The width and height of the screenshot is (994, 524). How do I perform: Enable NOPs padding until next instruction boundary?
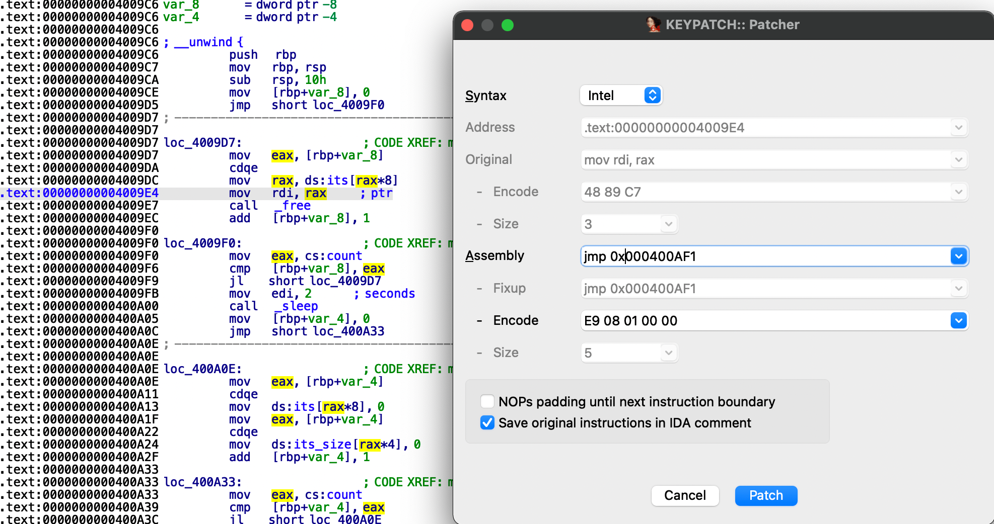(487, 401)
